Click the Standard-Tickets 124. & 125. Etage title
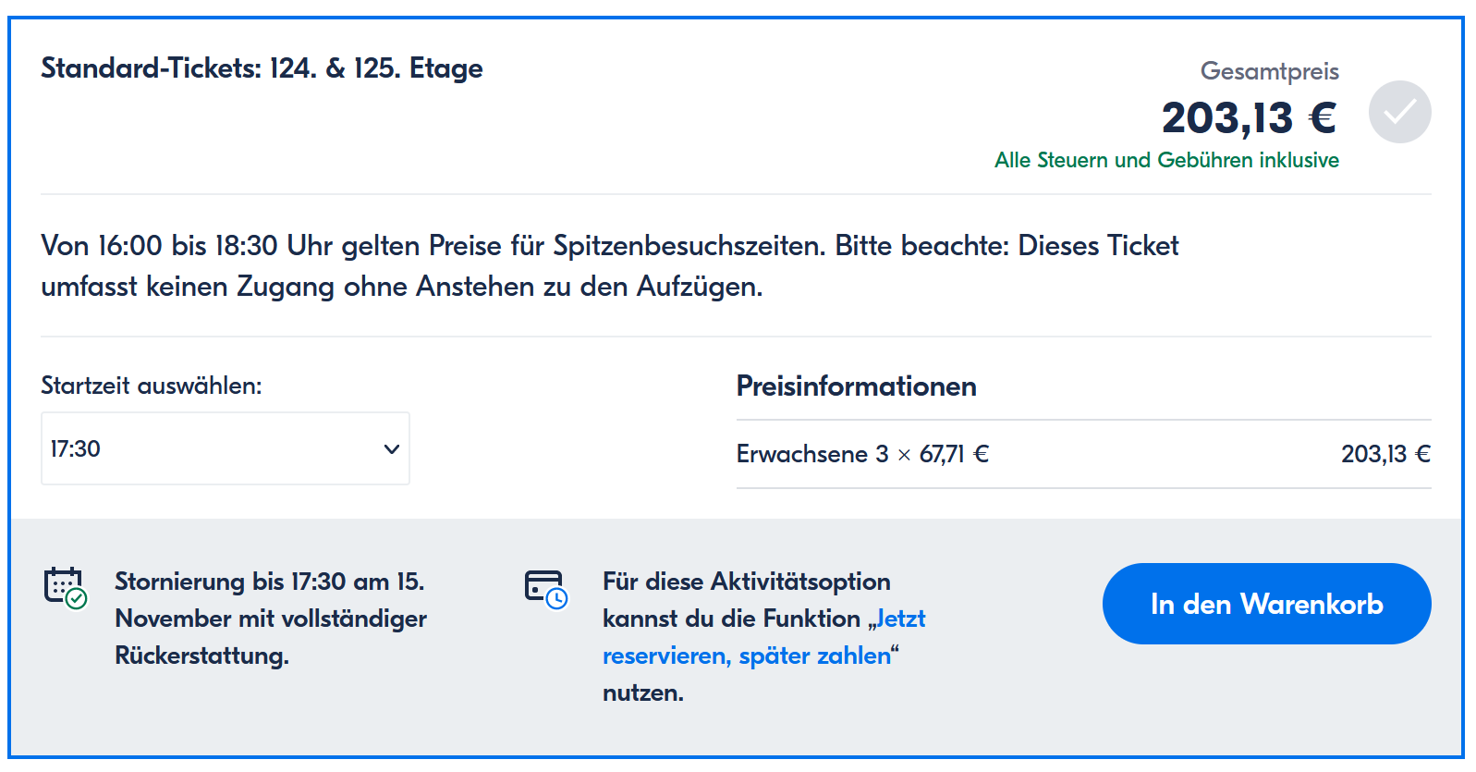The height and width of the screenshot is (772, 1476). coord(262,68)
